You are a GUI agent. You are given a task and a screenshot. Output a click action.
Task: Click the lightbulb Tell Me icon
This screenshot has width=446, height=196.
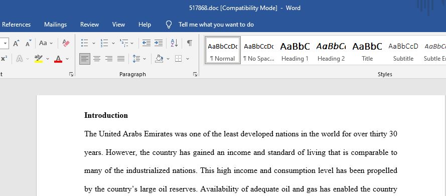tap(169, 25)
